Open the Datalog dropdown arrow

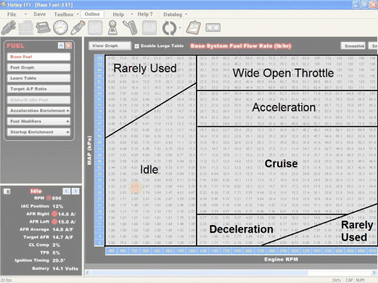(x=186, y=14)
